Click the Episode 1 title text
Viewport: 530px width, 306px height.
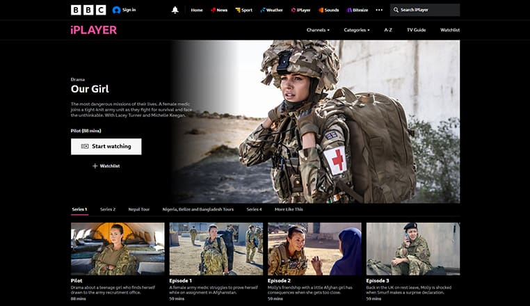[181, 281]
